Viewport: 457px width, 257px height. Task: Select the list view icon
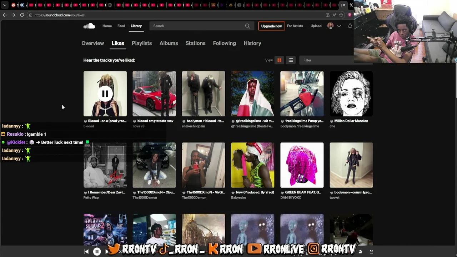(x=291, y=60)
